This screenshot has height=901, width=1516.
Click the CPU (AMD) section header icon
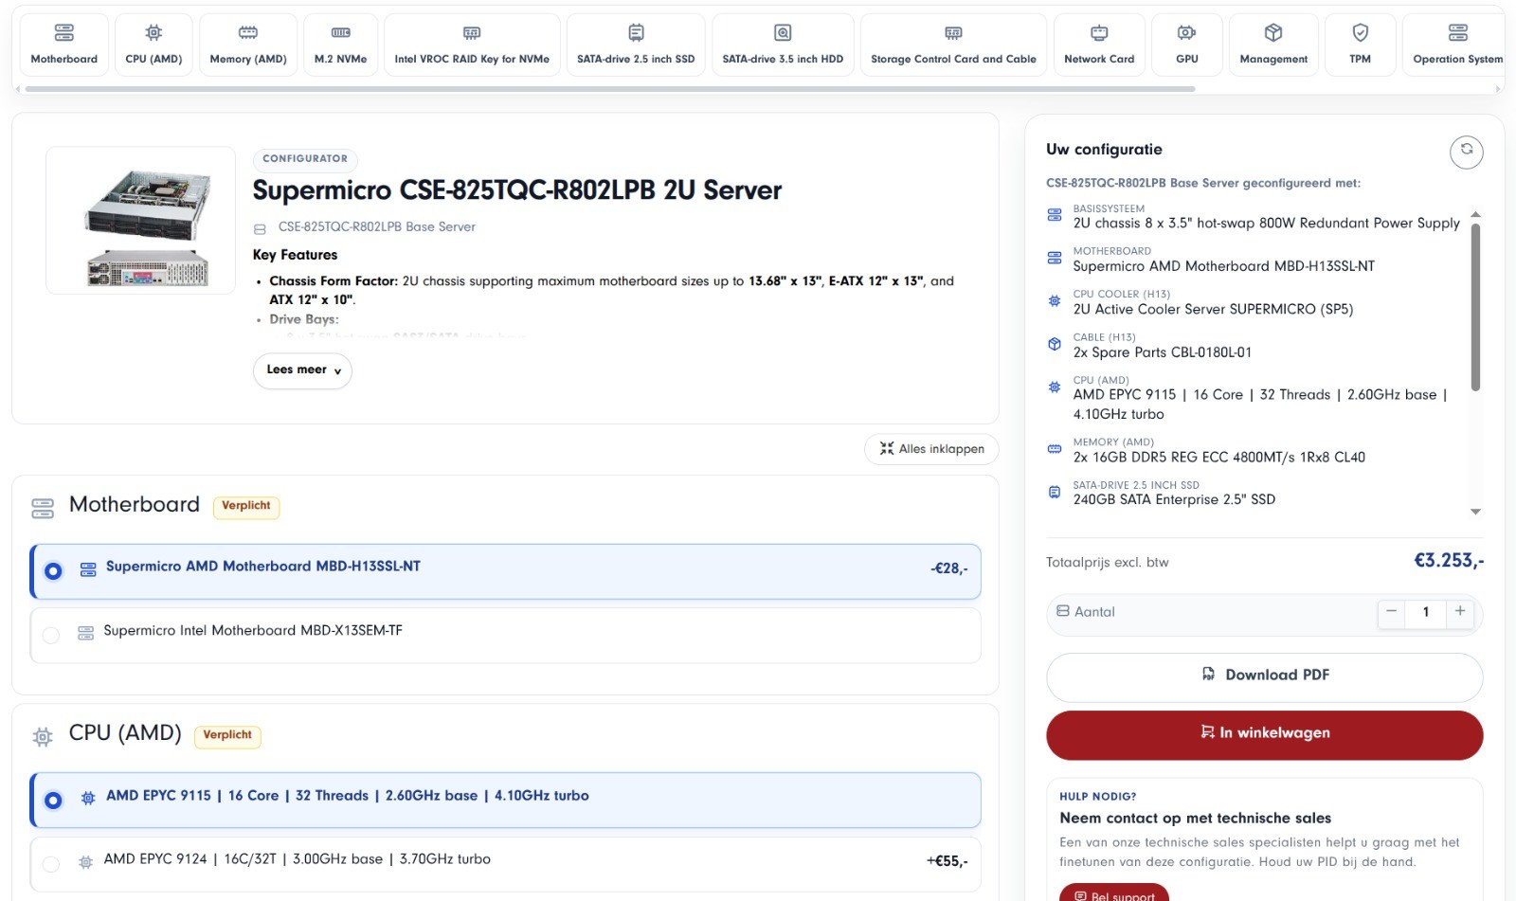click(43, 736)
